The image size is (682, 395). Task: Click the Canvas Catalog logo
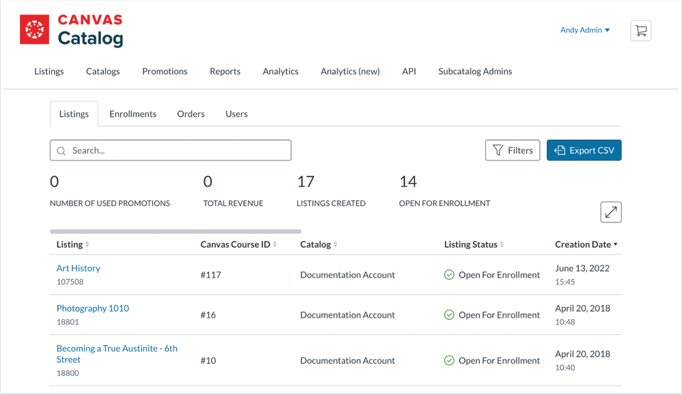tap(72, 31)
